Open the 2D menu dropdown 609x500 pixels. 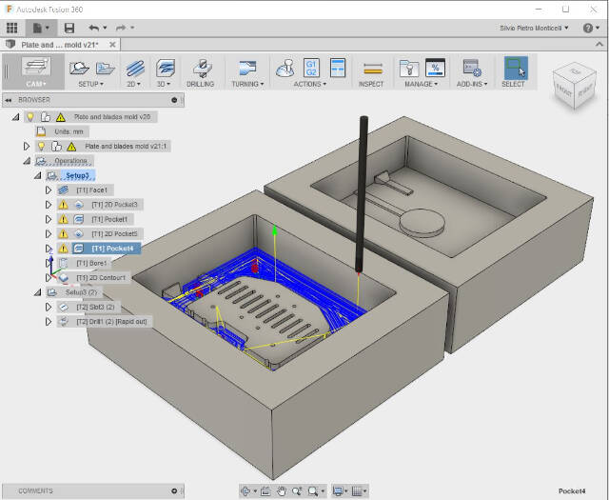[x=133, y=84]
